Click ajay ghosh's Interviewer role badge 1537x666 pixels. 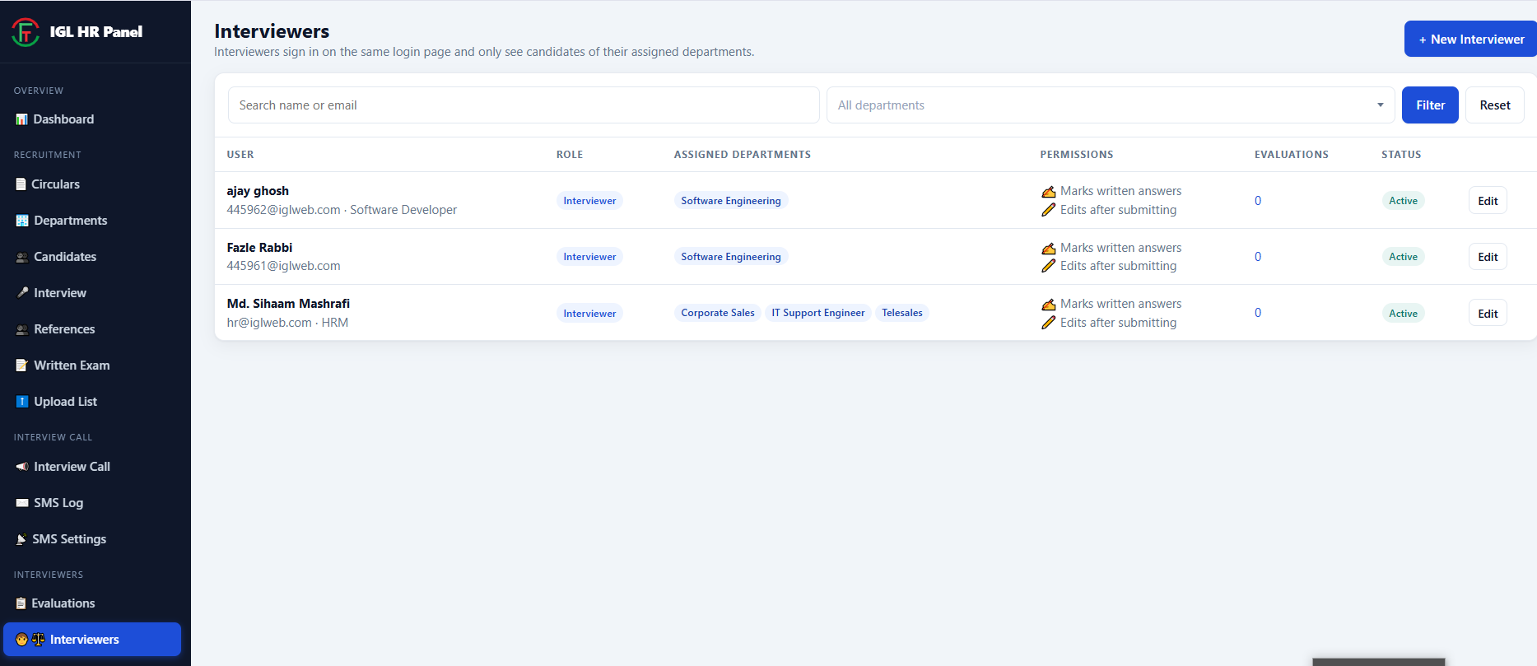point(589,201)
